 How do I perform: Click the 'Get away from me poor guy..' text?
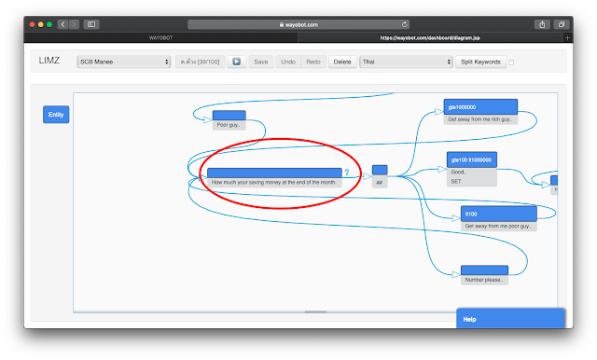[498, 226]
